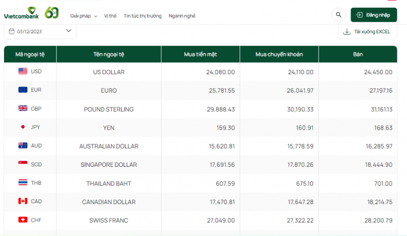The image size is (407, 236).
Task: Click the EUR flag icon
Action: (23, 90)
